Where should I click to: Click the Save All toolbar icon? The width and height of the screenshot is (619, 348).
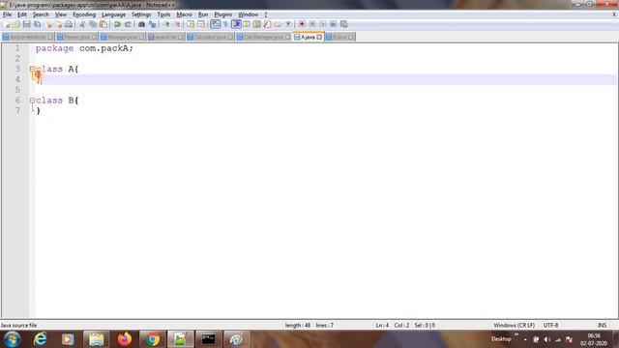click(37, 24)
